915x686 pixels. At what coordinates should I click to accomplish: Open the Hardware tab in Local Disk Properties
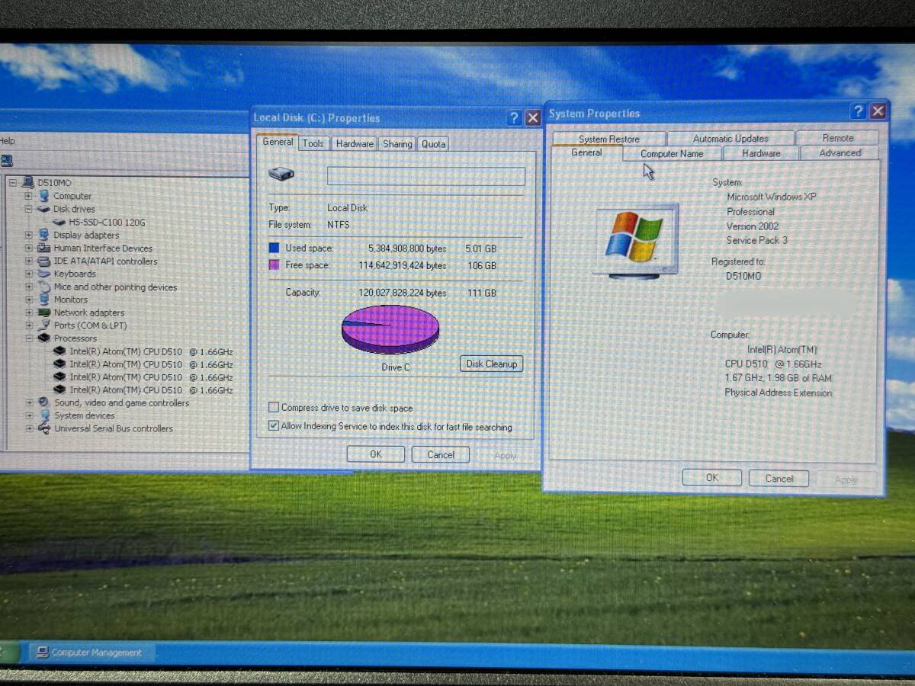point(355,143)
